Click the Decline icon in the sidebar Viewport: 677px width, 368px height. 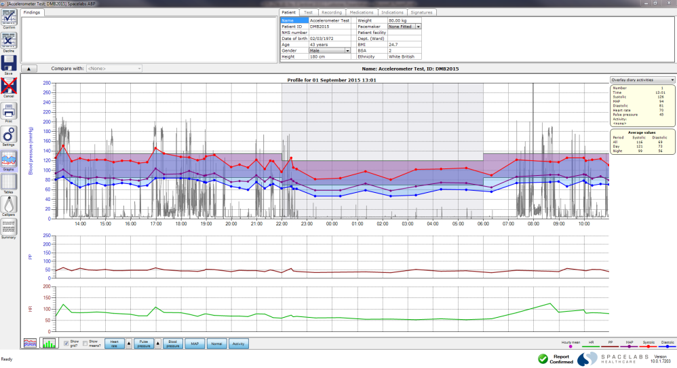(9, 40)
